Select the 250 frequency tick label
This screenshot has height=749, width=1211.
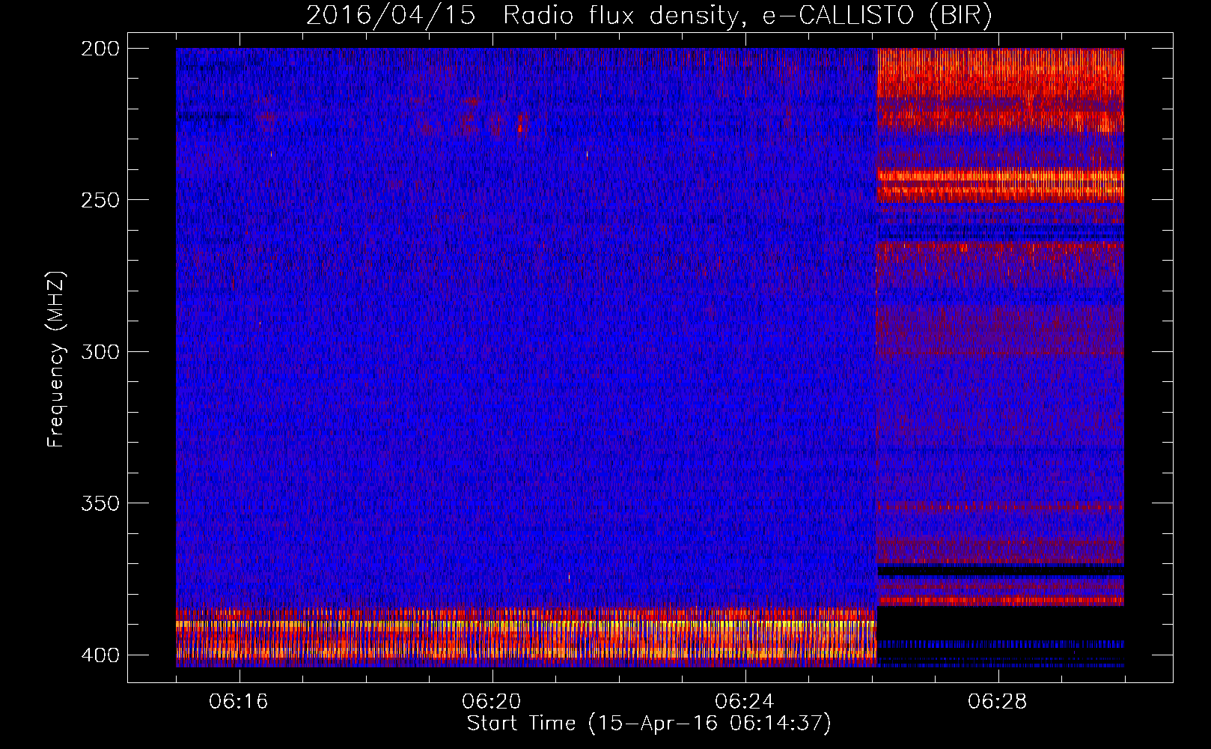pyautogui.click(x=100, y=200)
